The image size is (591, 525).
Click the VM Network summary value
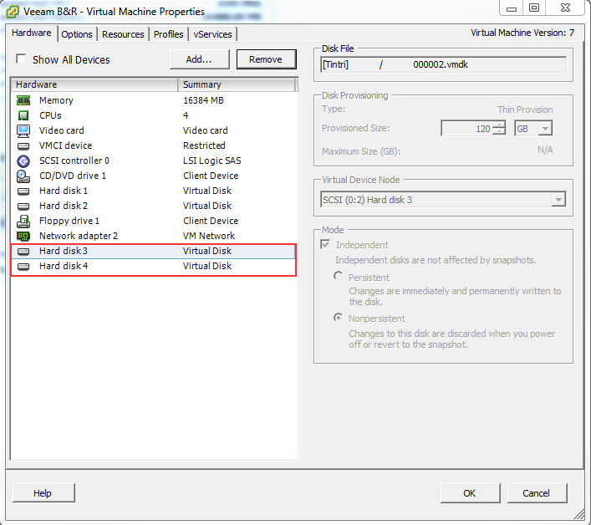209,236
